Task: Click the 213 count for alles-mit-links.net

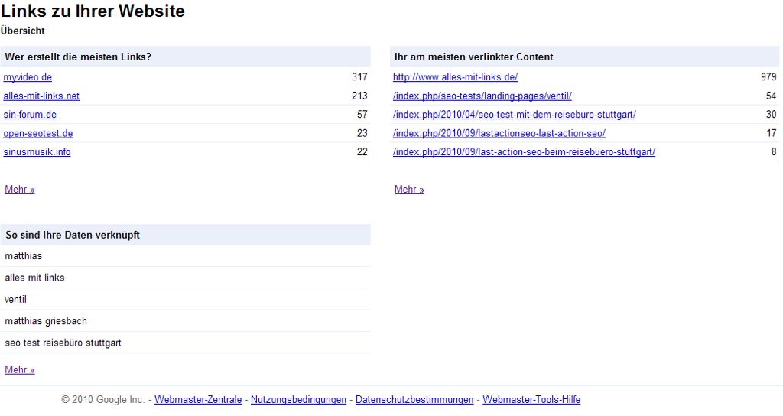Action: [x=359, y=96]
